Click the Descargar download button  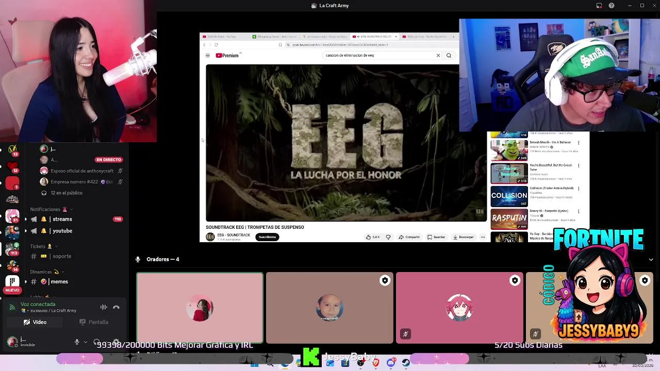point(463,237)
